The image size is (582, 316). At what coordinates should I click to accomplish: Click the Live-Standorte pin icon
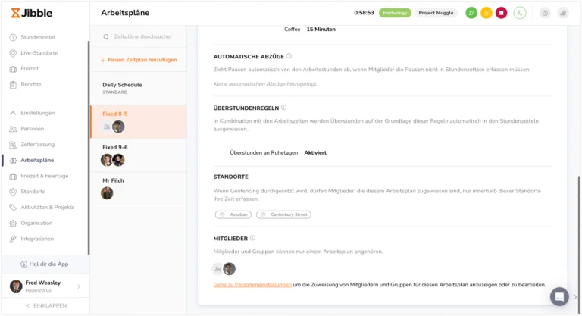click(13, 53)
